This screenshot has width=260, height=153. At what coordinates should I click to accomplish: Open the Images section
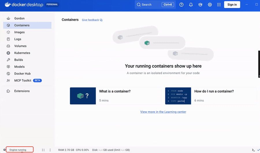click(27, 32)
